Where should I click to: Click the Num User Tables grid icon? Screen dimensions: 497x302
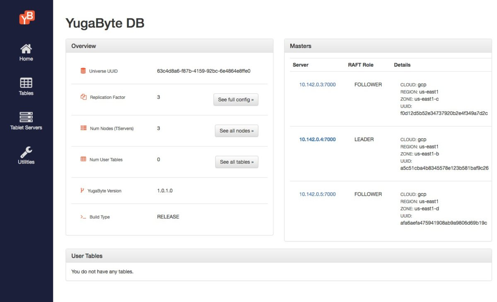83,159
